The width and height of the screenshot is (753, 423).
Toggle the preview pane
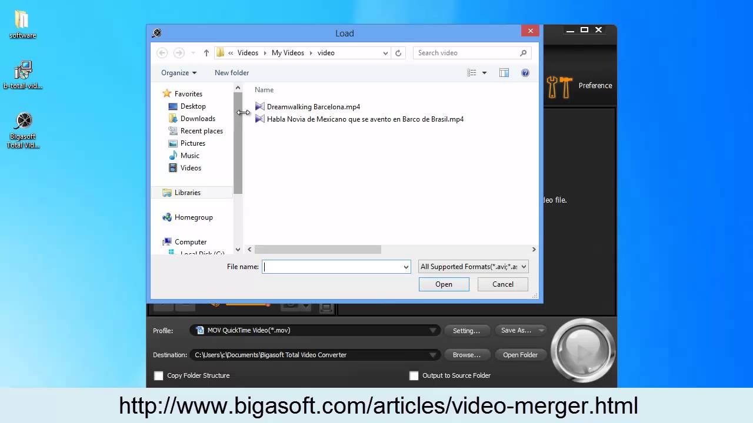(504, 73)
